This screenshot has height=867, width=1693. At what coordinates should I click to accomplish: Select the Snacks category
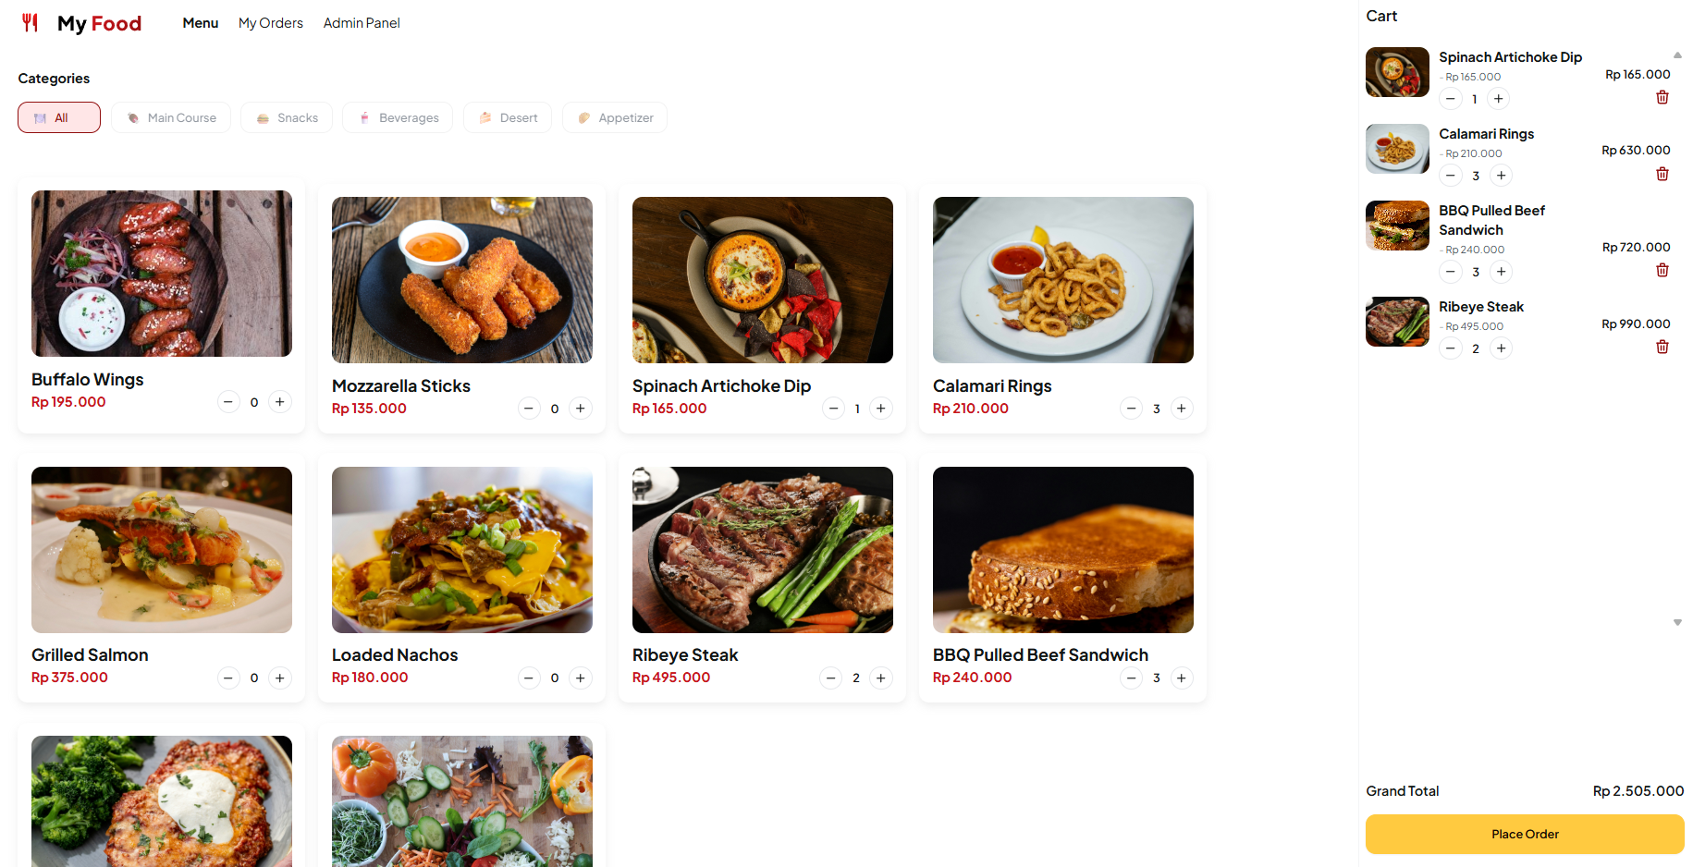[287, 117]
